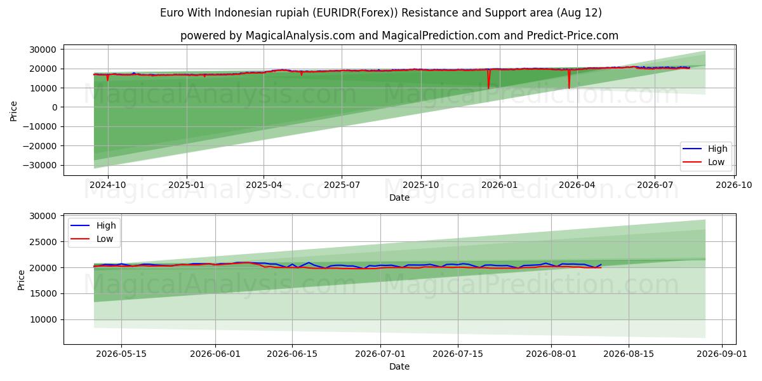
Task: Click the '2026-06-15' date tick label
Action: tap(292, 354)
